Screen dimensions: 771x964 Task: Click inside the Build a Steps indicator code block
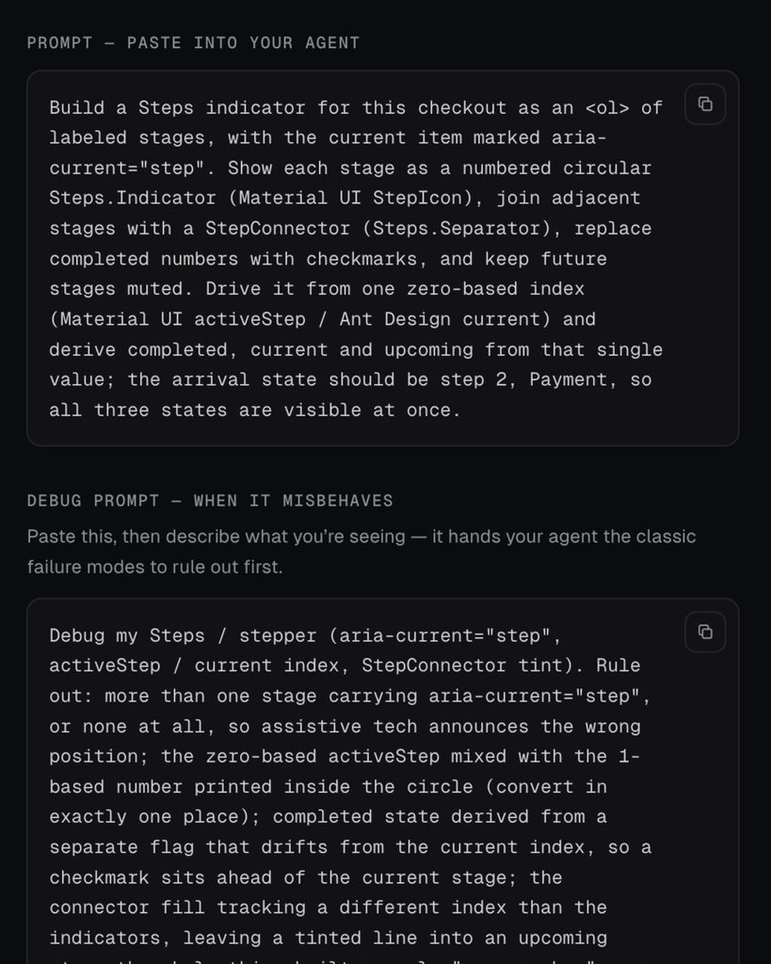(382, 258)
